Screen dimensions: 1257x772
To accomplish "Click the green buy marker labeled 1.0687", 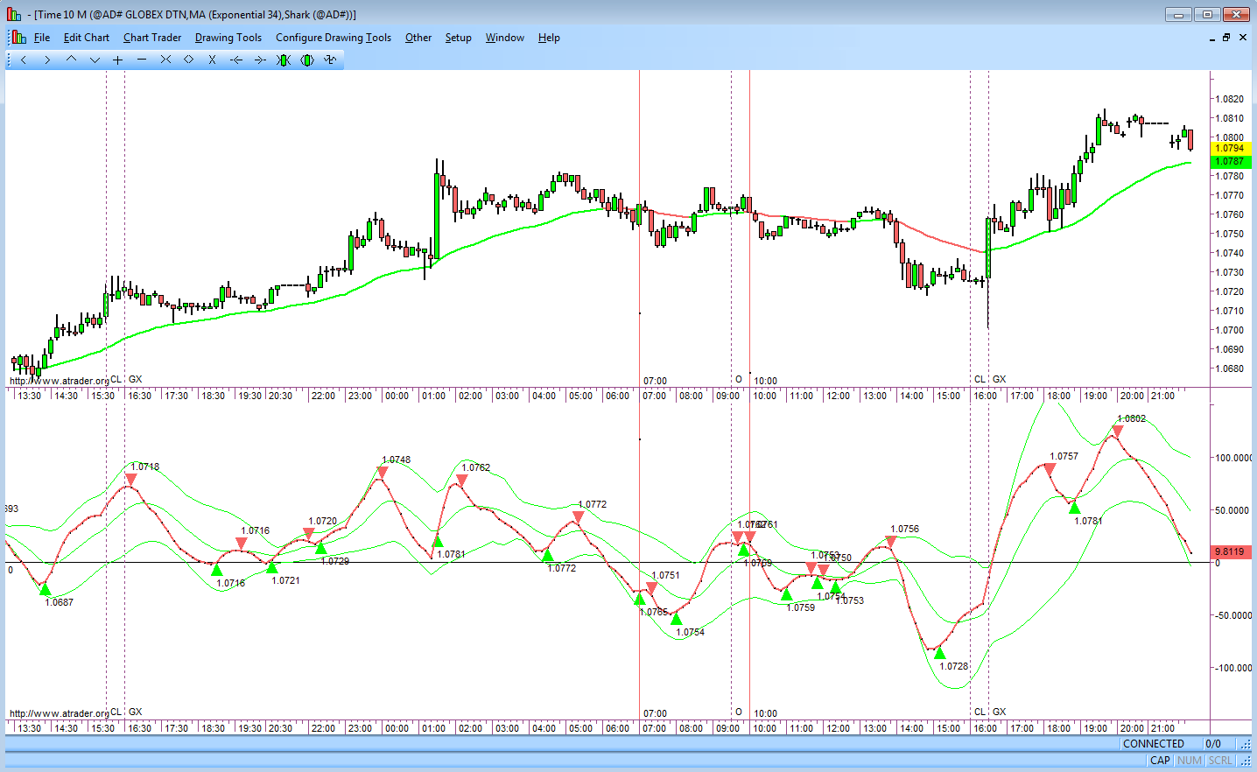I will tap(46, 589).
